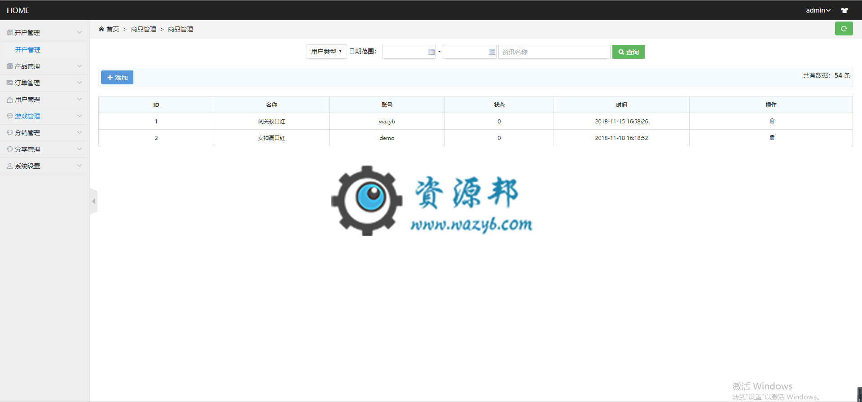This screenshot has height=402, width=862.
Task: Open 用户管理 sidebar menu
Action: (x=45, y=99)
